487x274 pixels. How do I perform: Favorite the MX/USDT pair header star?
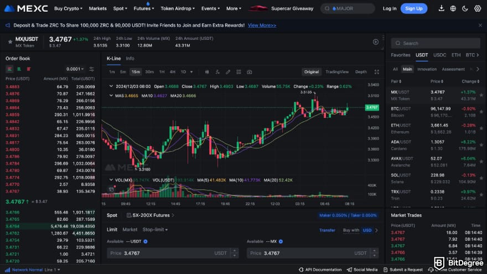(10, 42)
